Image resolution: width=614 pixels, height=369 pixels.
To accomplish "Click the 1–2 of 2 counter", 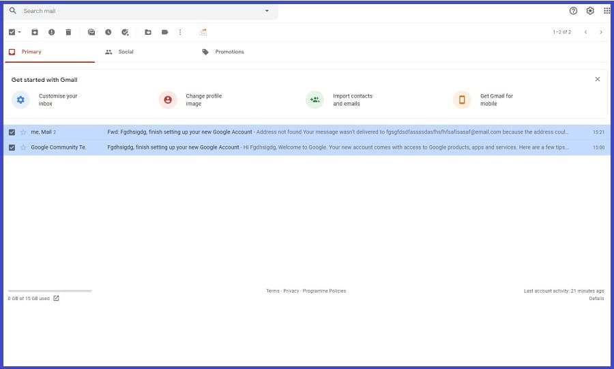I will click(x=562, y=32).
